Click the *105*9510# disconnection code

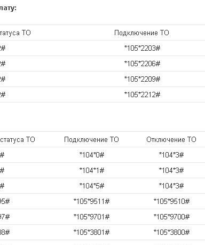(x=171, y=201)
